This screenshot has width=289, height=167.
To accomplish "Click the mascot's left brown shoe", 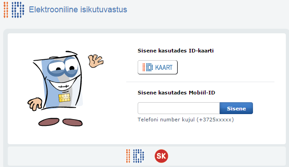I will tap(49, 122).
